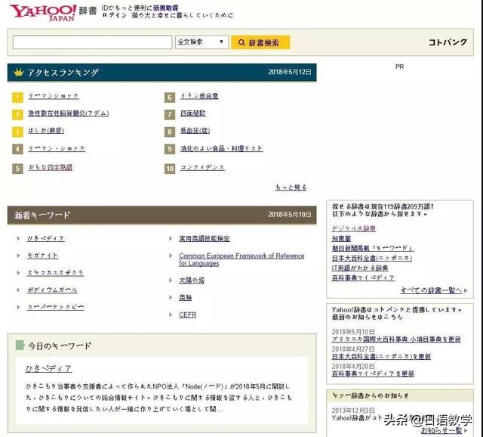Click the arrow next to すべての辞書一覧へ
This screenshot has height=437, width=483.
point(466,290)
